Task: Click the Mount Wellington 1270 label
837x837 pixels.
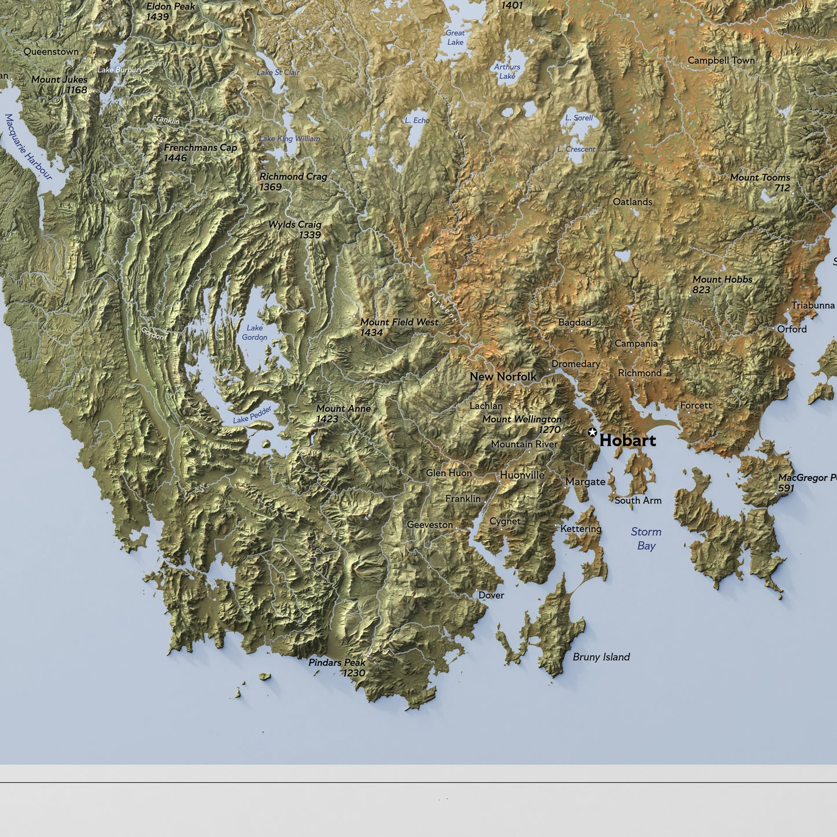Action: [521, 424]
